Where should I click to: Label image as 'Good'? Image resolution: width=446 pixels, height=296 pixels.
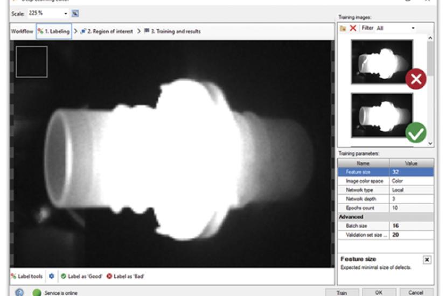pyautogui.click(x=81, y=276)
